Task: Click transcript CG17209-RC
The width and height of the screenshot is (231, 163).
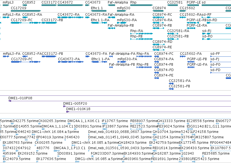Action: (22, 20)
